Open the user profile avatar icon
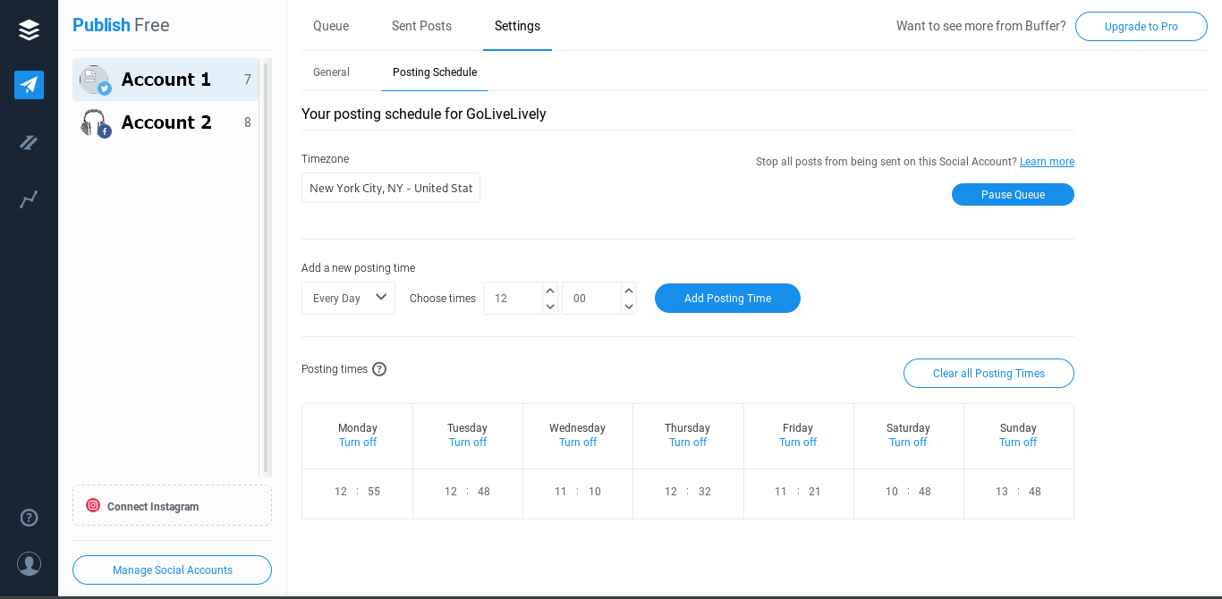Screen dimensions: 1222x599 [x=29, y=564]
